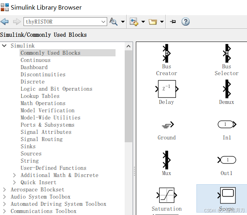Click Automated Driving System Toolbox label

point(59,204)
